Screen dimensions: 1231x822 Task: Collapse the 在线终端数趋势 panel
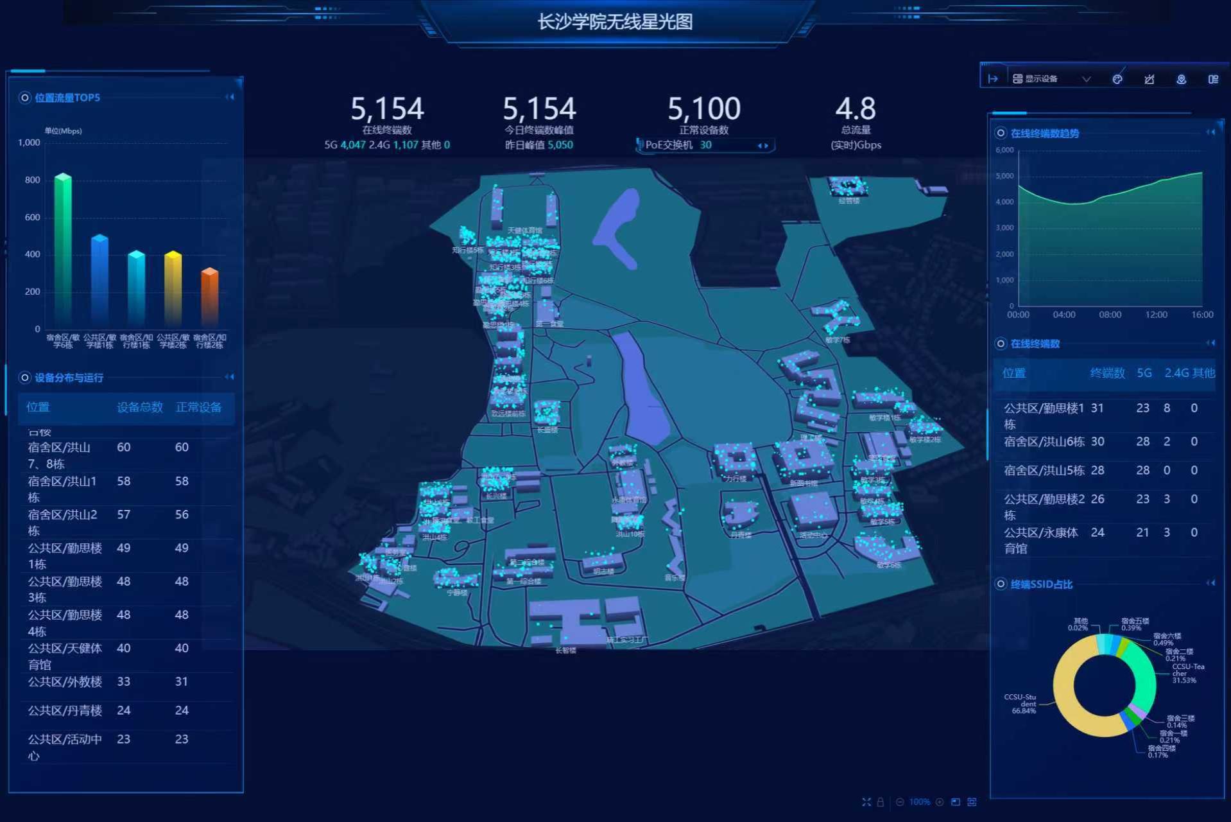[1210, 132]
